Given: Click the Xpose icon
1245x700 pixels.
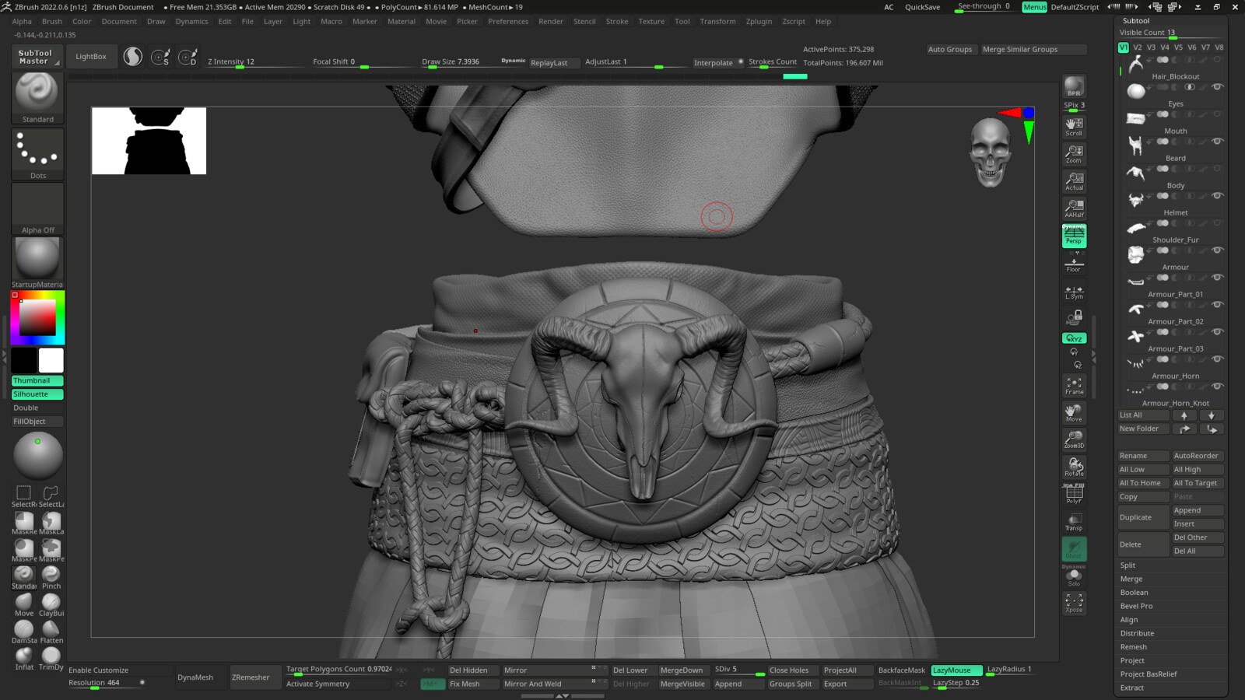Looking at the screenshot, I should [x=1074, y=603].
